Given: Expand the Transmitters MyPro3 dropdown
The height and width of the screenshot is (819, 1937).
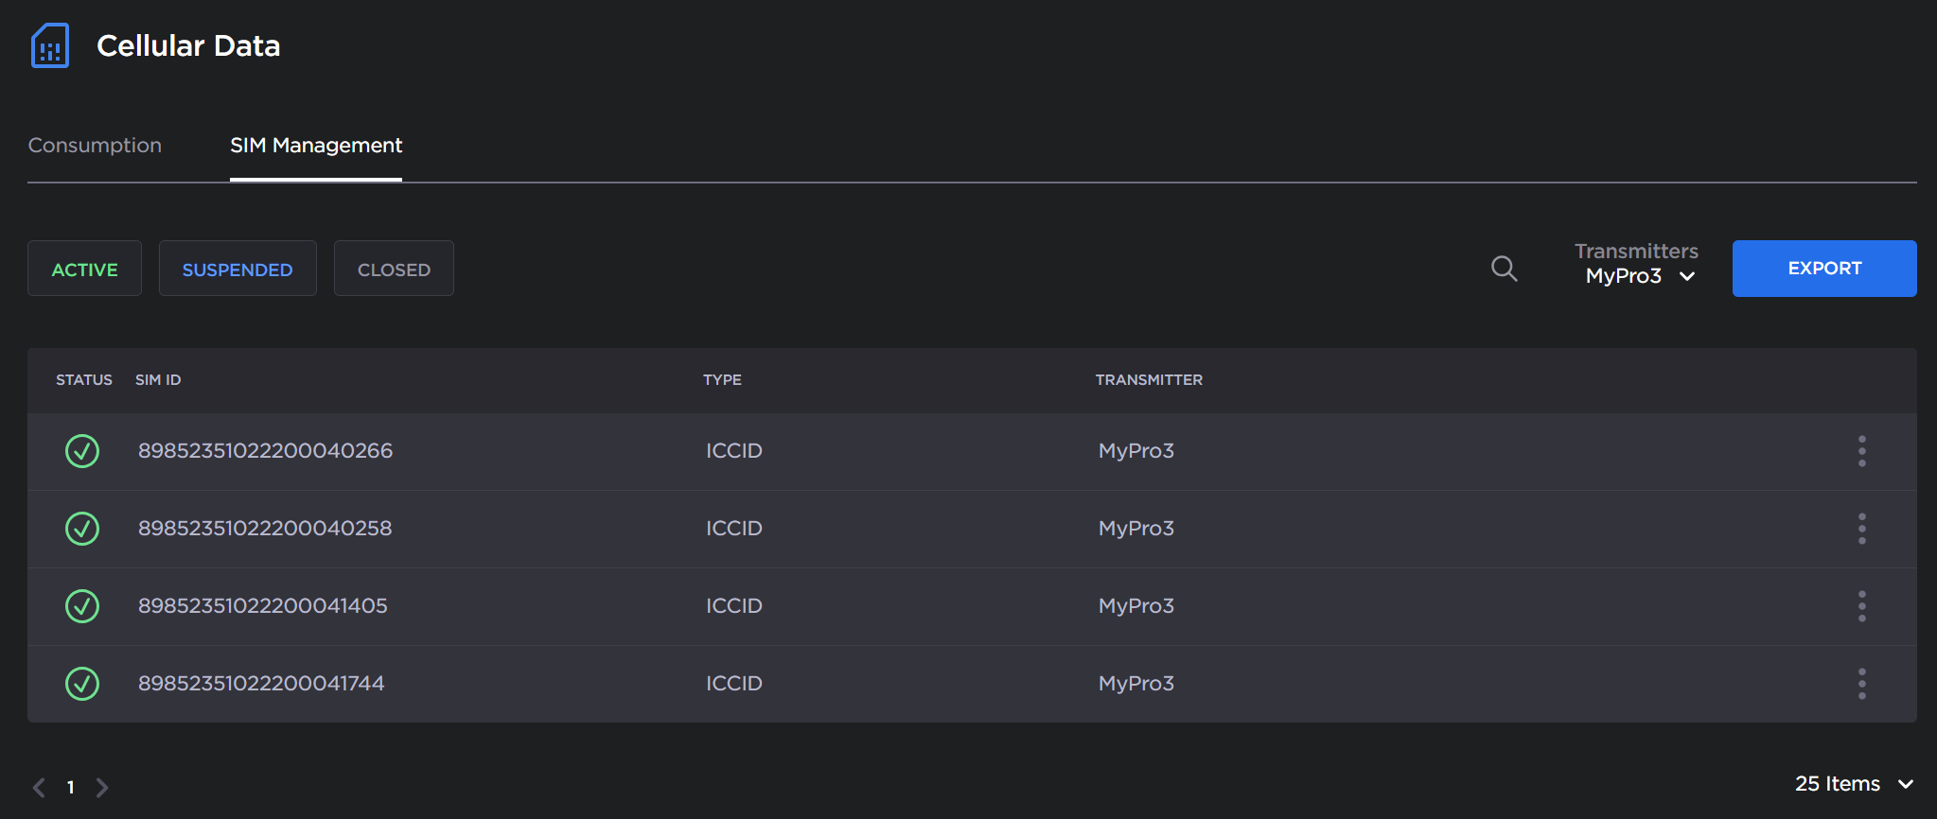Looking at the screenshot, I should [x=1639, y=275].
